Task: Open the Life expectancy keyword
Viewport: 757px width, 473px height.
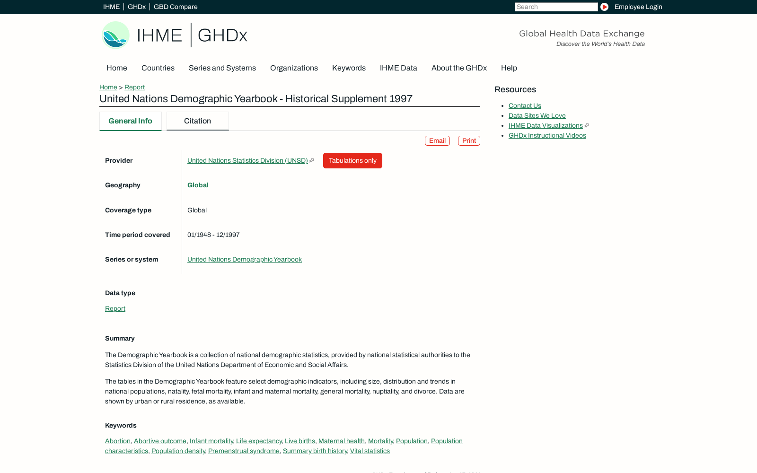Action: 259,441
